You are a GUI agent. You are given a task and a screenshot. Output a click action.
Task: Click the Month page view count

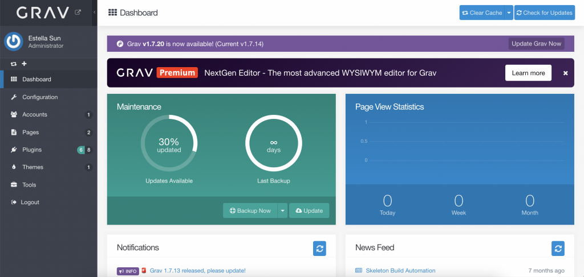click(x=530, y=201)
